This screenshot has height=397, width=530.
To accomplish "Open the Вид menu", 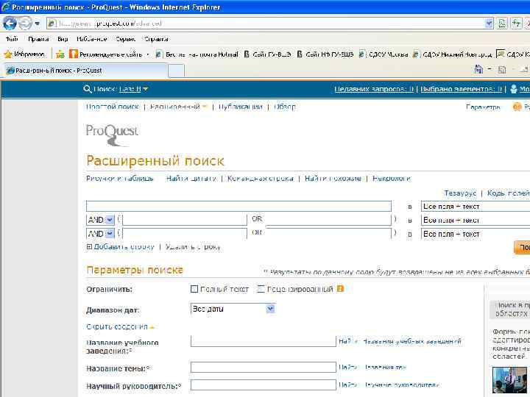I will point(63,39).
